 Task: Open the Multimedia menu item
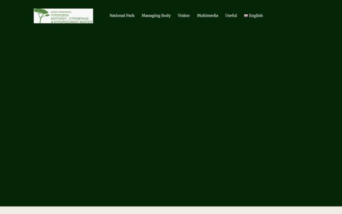(207, 15)
